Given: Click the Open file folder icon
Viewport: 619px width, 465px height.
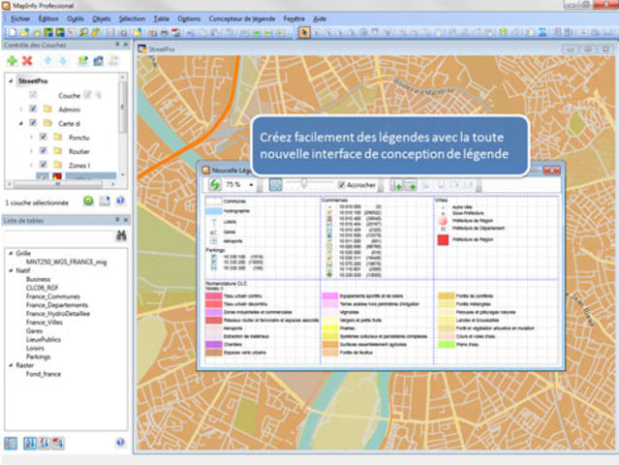Looking at the screenshot, I should [24, 32].
